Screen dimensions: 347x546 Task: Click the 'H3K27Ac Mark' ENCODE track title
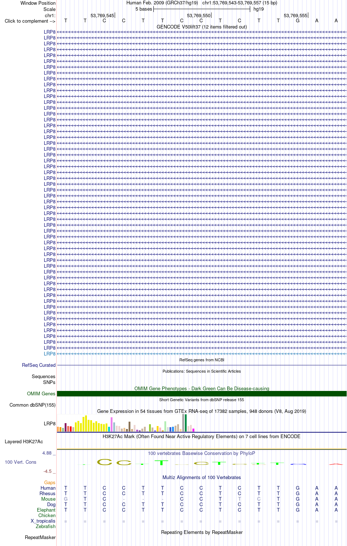click(202, 436)
